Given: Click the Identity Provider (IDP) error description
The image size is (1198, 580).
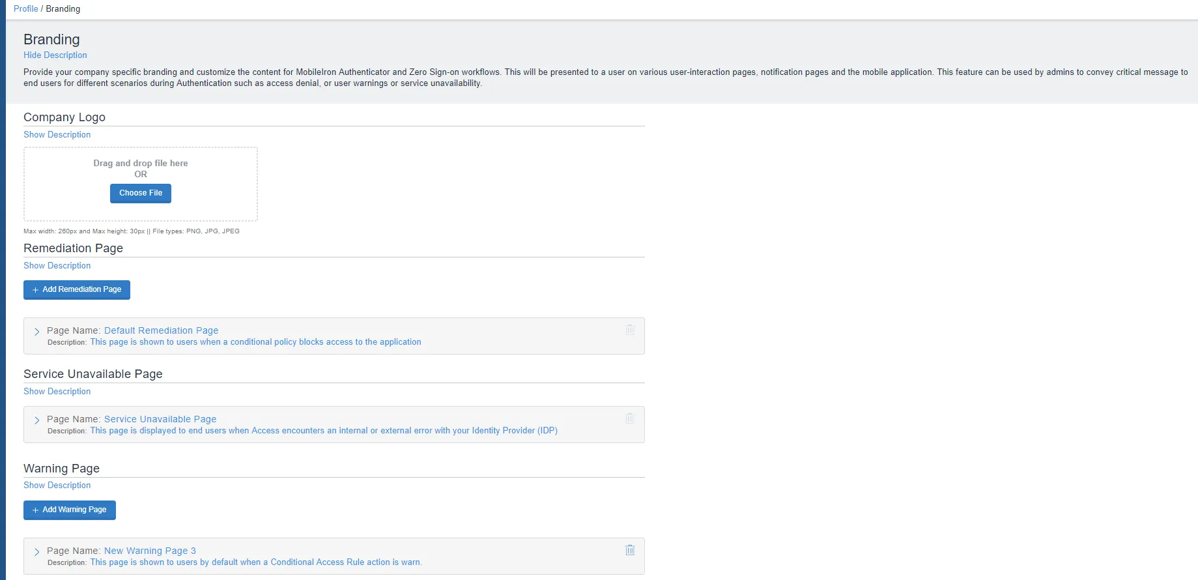Looking at the screenshot, I should click(x=324, y=431).
